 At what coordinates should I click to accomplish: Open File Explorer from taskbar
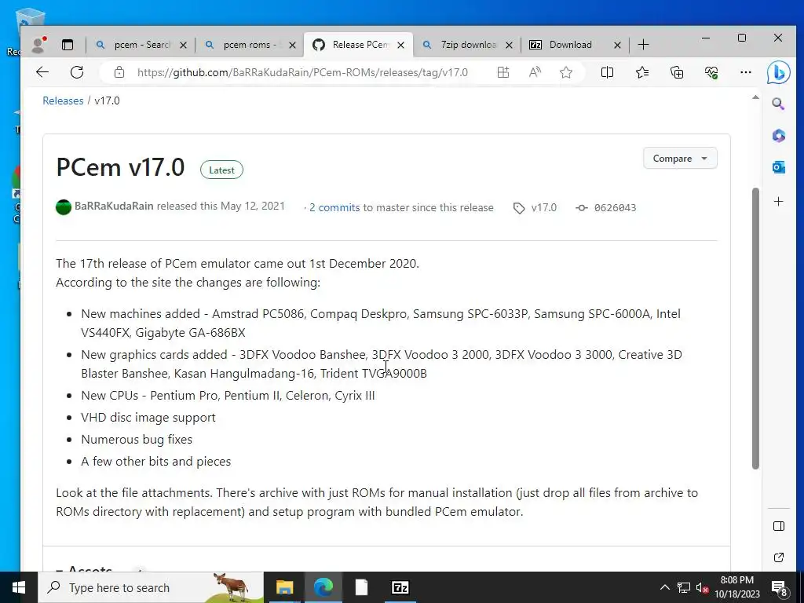coord(284,587)
